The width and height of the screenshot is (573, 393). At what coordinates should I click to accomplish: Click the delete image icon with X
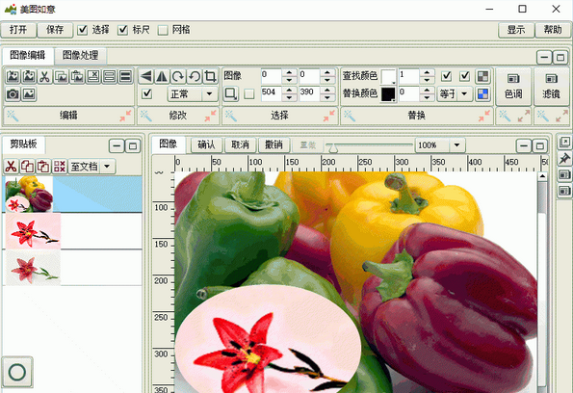coord(93,77)
